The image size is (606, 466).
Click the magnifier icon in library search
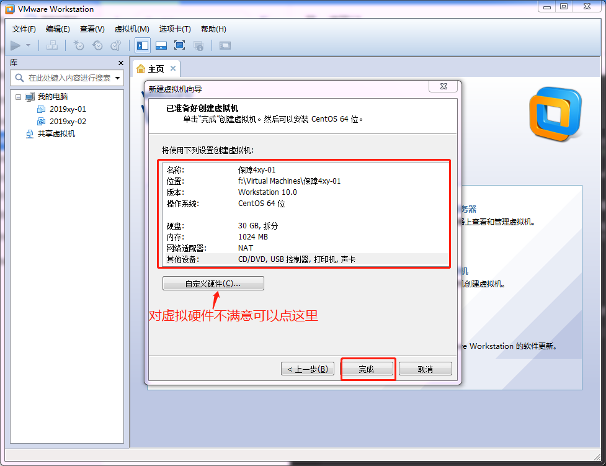tap(19, 78)
